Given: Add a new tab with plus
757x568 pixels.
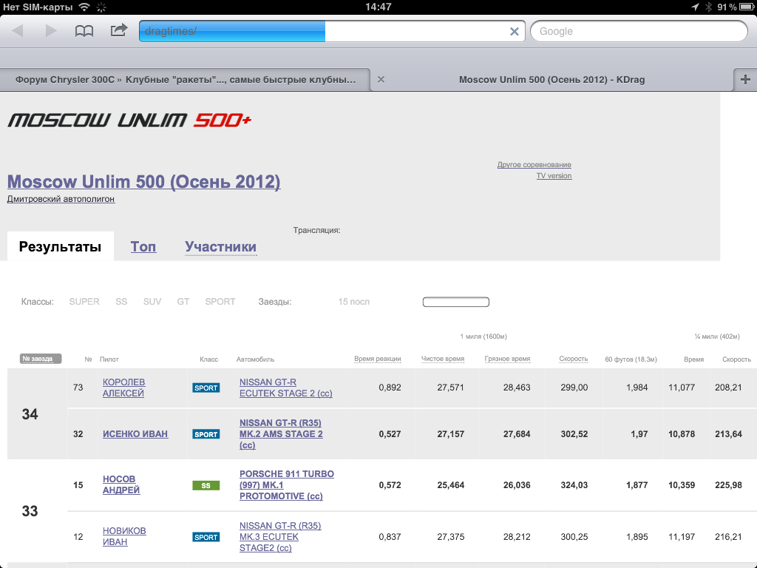Looking at the screenshot, I should 745,80.
